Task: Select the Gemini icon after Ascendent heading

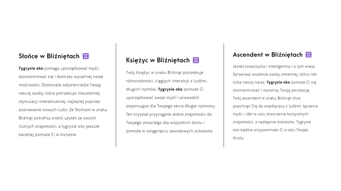Action: click(308, 55)
